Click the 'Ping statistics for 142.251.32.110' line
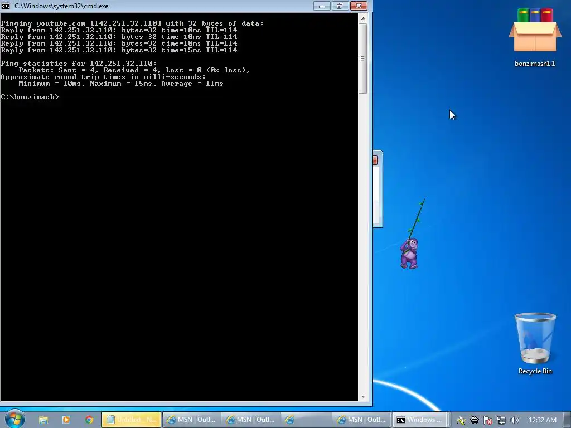 79,64
